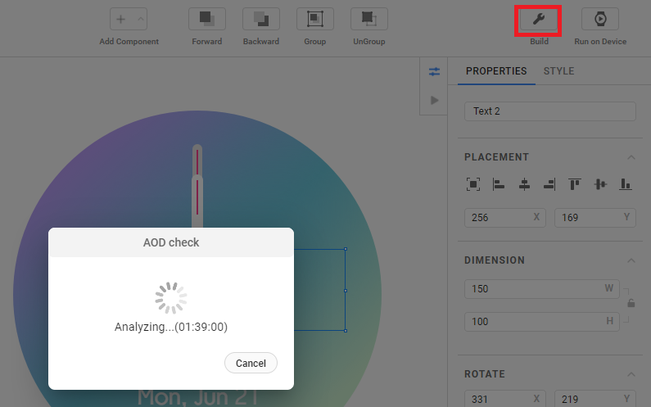Align right placement icon
This screenshot has height=407, width=651.
(549, 184)
